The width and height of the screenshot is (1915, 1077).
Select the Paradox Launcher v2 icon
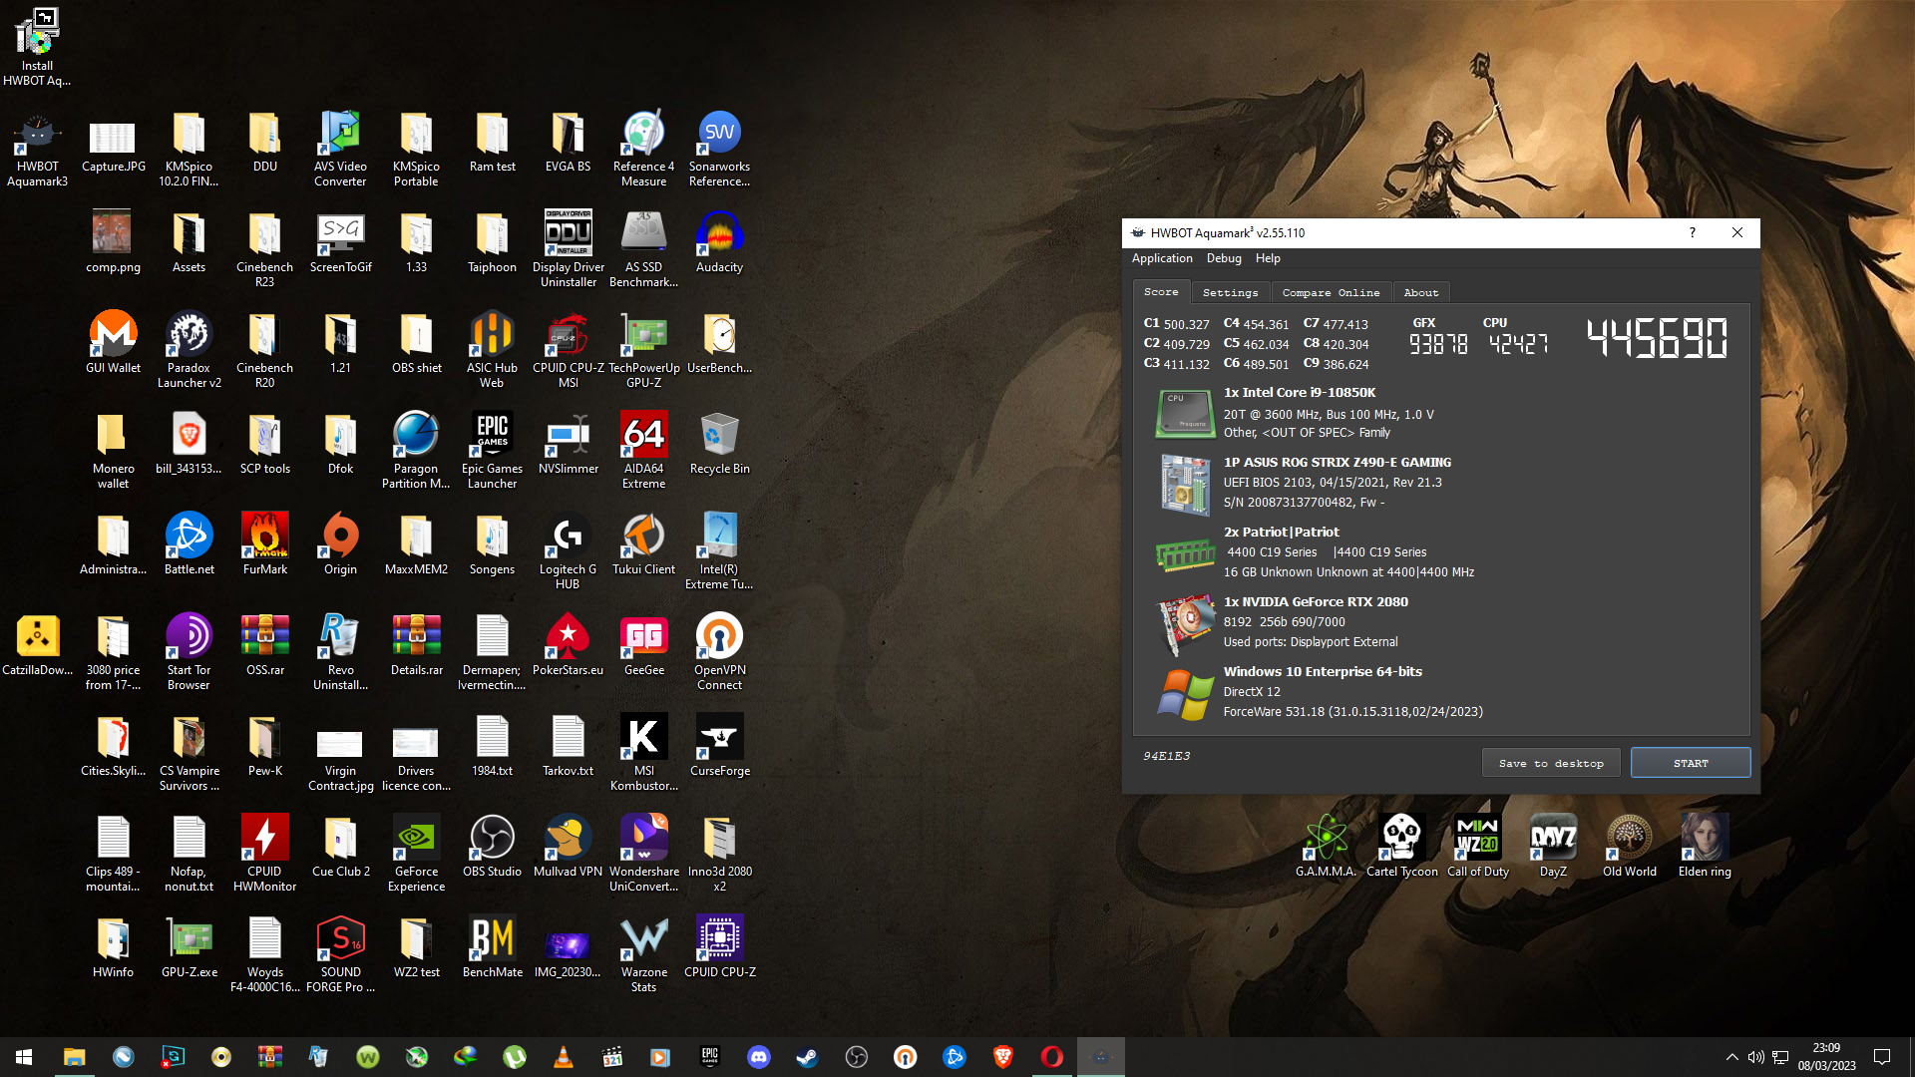[x=189, y=350]
